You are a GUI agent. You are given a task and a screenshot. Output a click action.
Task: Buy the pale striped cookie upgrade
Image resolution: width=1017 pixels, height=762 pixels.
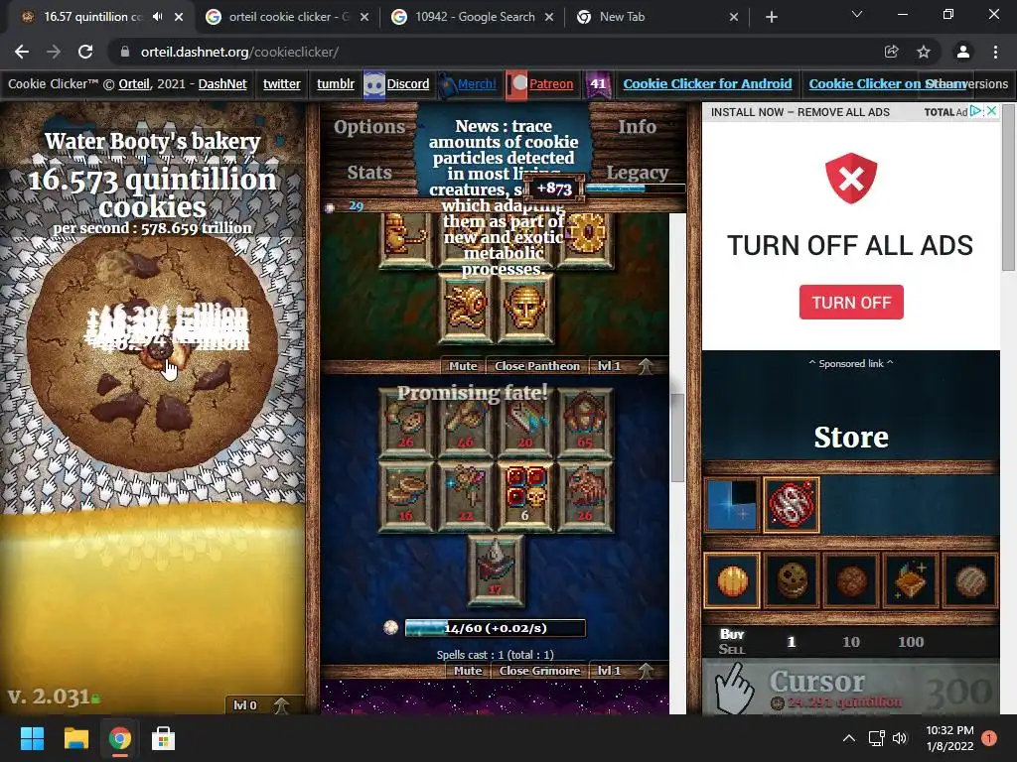click(970, 579)
